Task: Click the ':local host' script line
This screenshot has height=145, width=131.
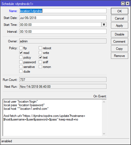Action: [26, 109]
